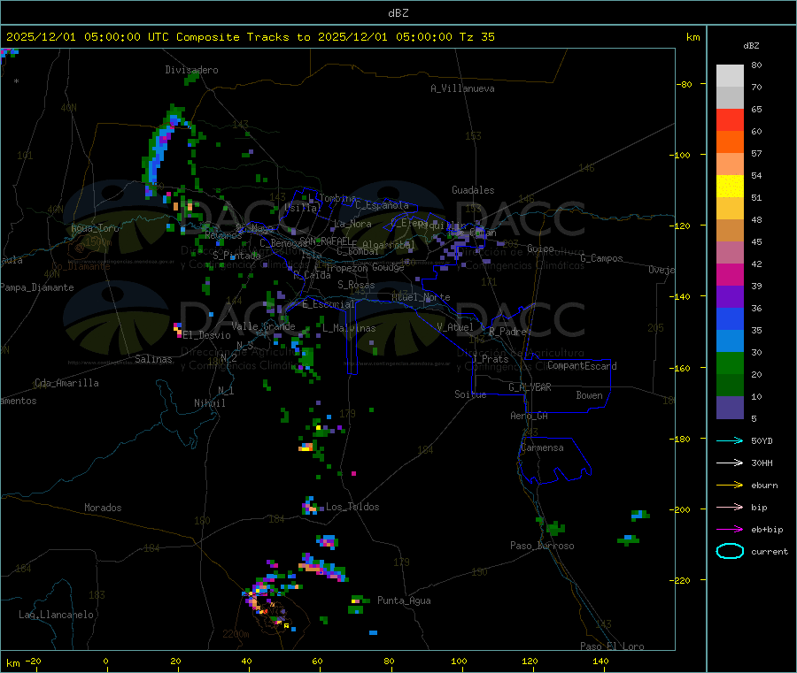Click the 'Soitue' map label
The height and width of the screenshot is (673, 797).
click(x=471, y=394)
